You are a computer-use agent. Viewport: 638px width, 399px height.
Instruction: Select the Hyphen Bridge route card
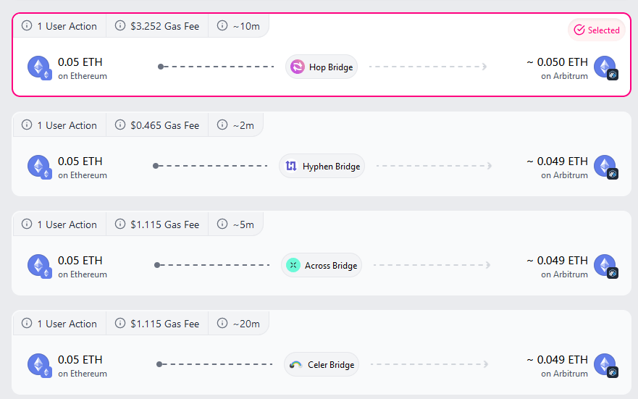click(322, 154)
